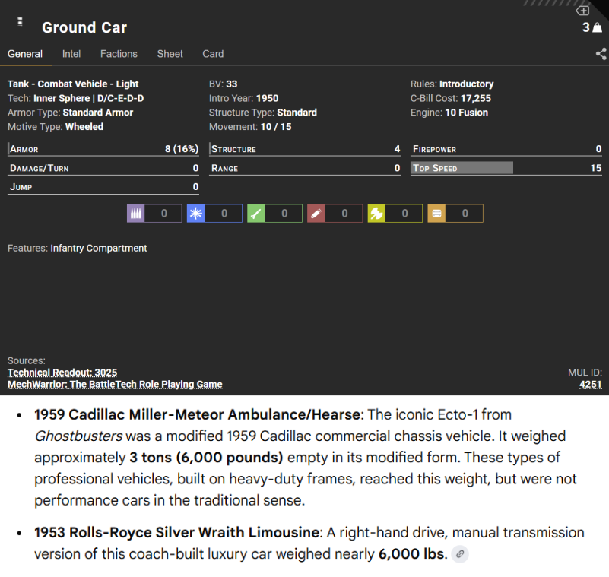Switch to the General tab
The image size is (609, 577).
25,54
